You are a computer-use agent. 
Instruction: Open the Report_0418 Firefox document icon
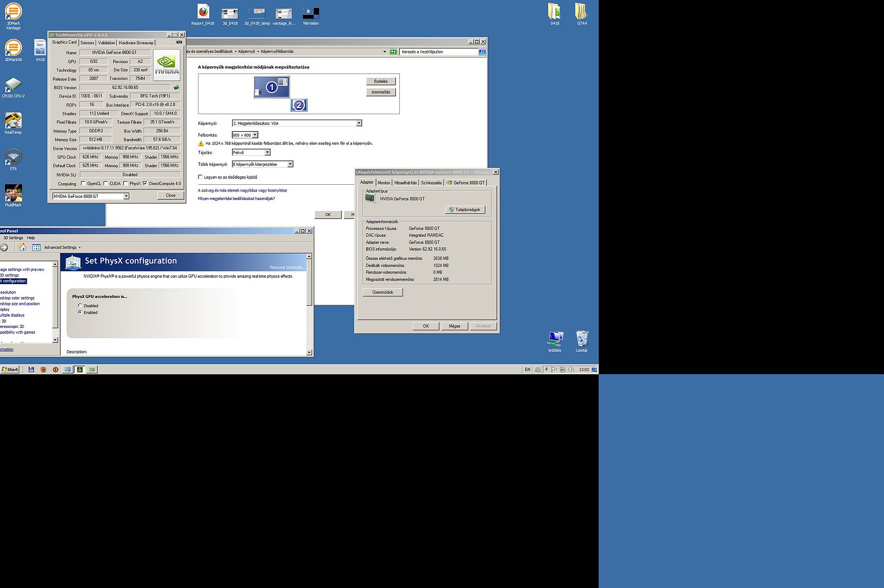tap(203, 15)
